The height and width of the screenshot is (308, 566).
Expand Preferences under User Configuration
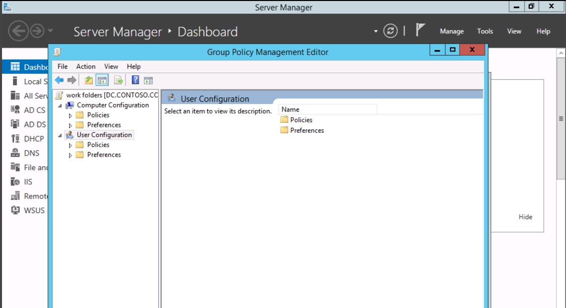tap(71, 156)
